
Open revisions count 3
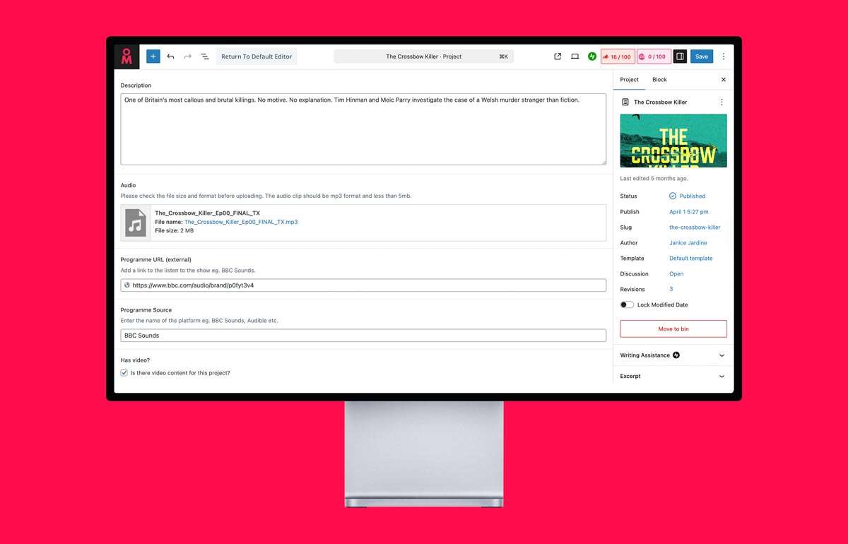click(x=671, y=290)
